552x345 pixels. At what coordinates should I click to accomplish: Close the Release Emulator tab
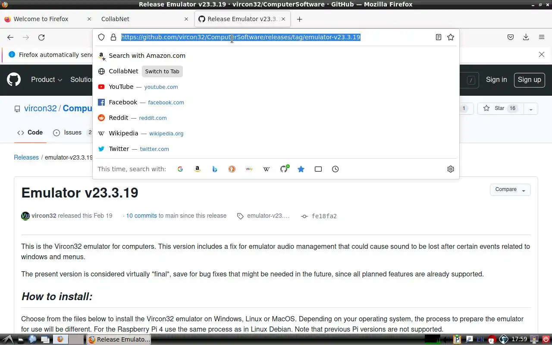click(283, 19)
